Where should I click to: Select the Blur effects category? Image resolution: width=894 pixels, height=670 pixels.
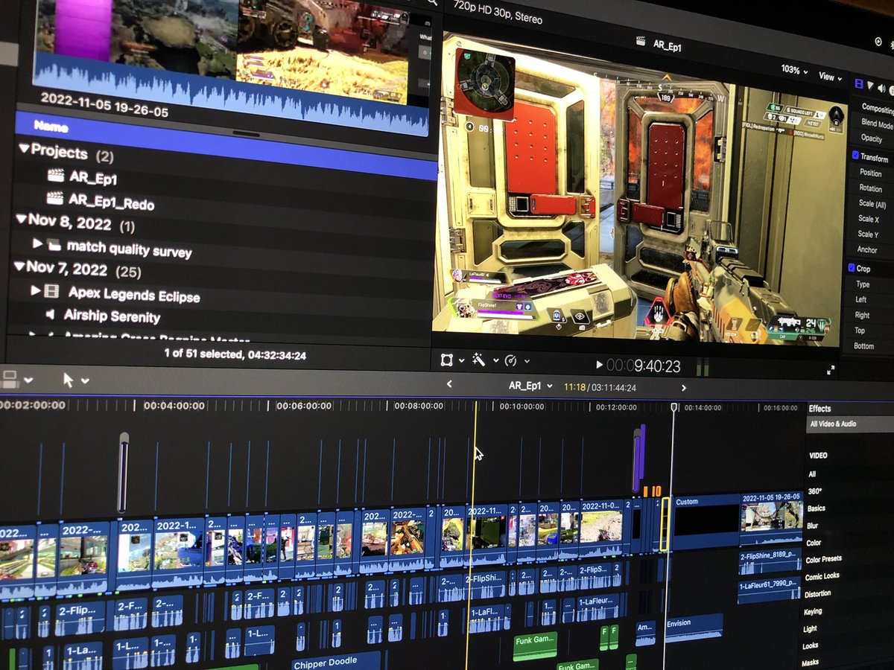point(812,526)
